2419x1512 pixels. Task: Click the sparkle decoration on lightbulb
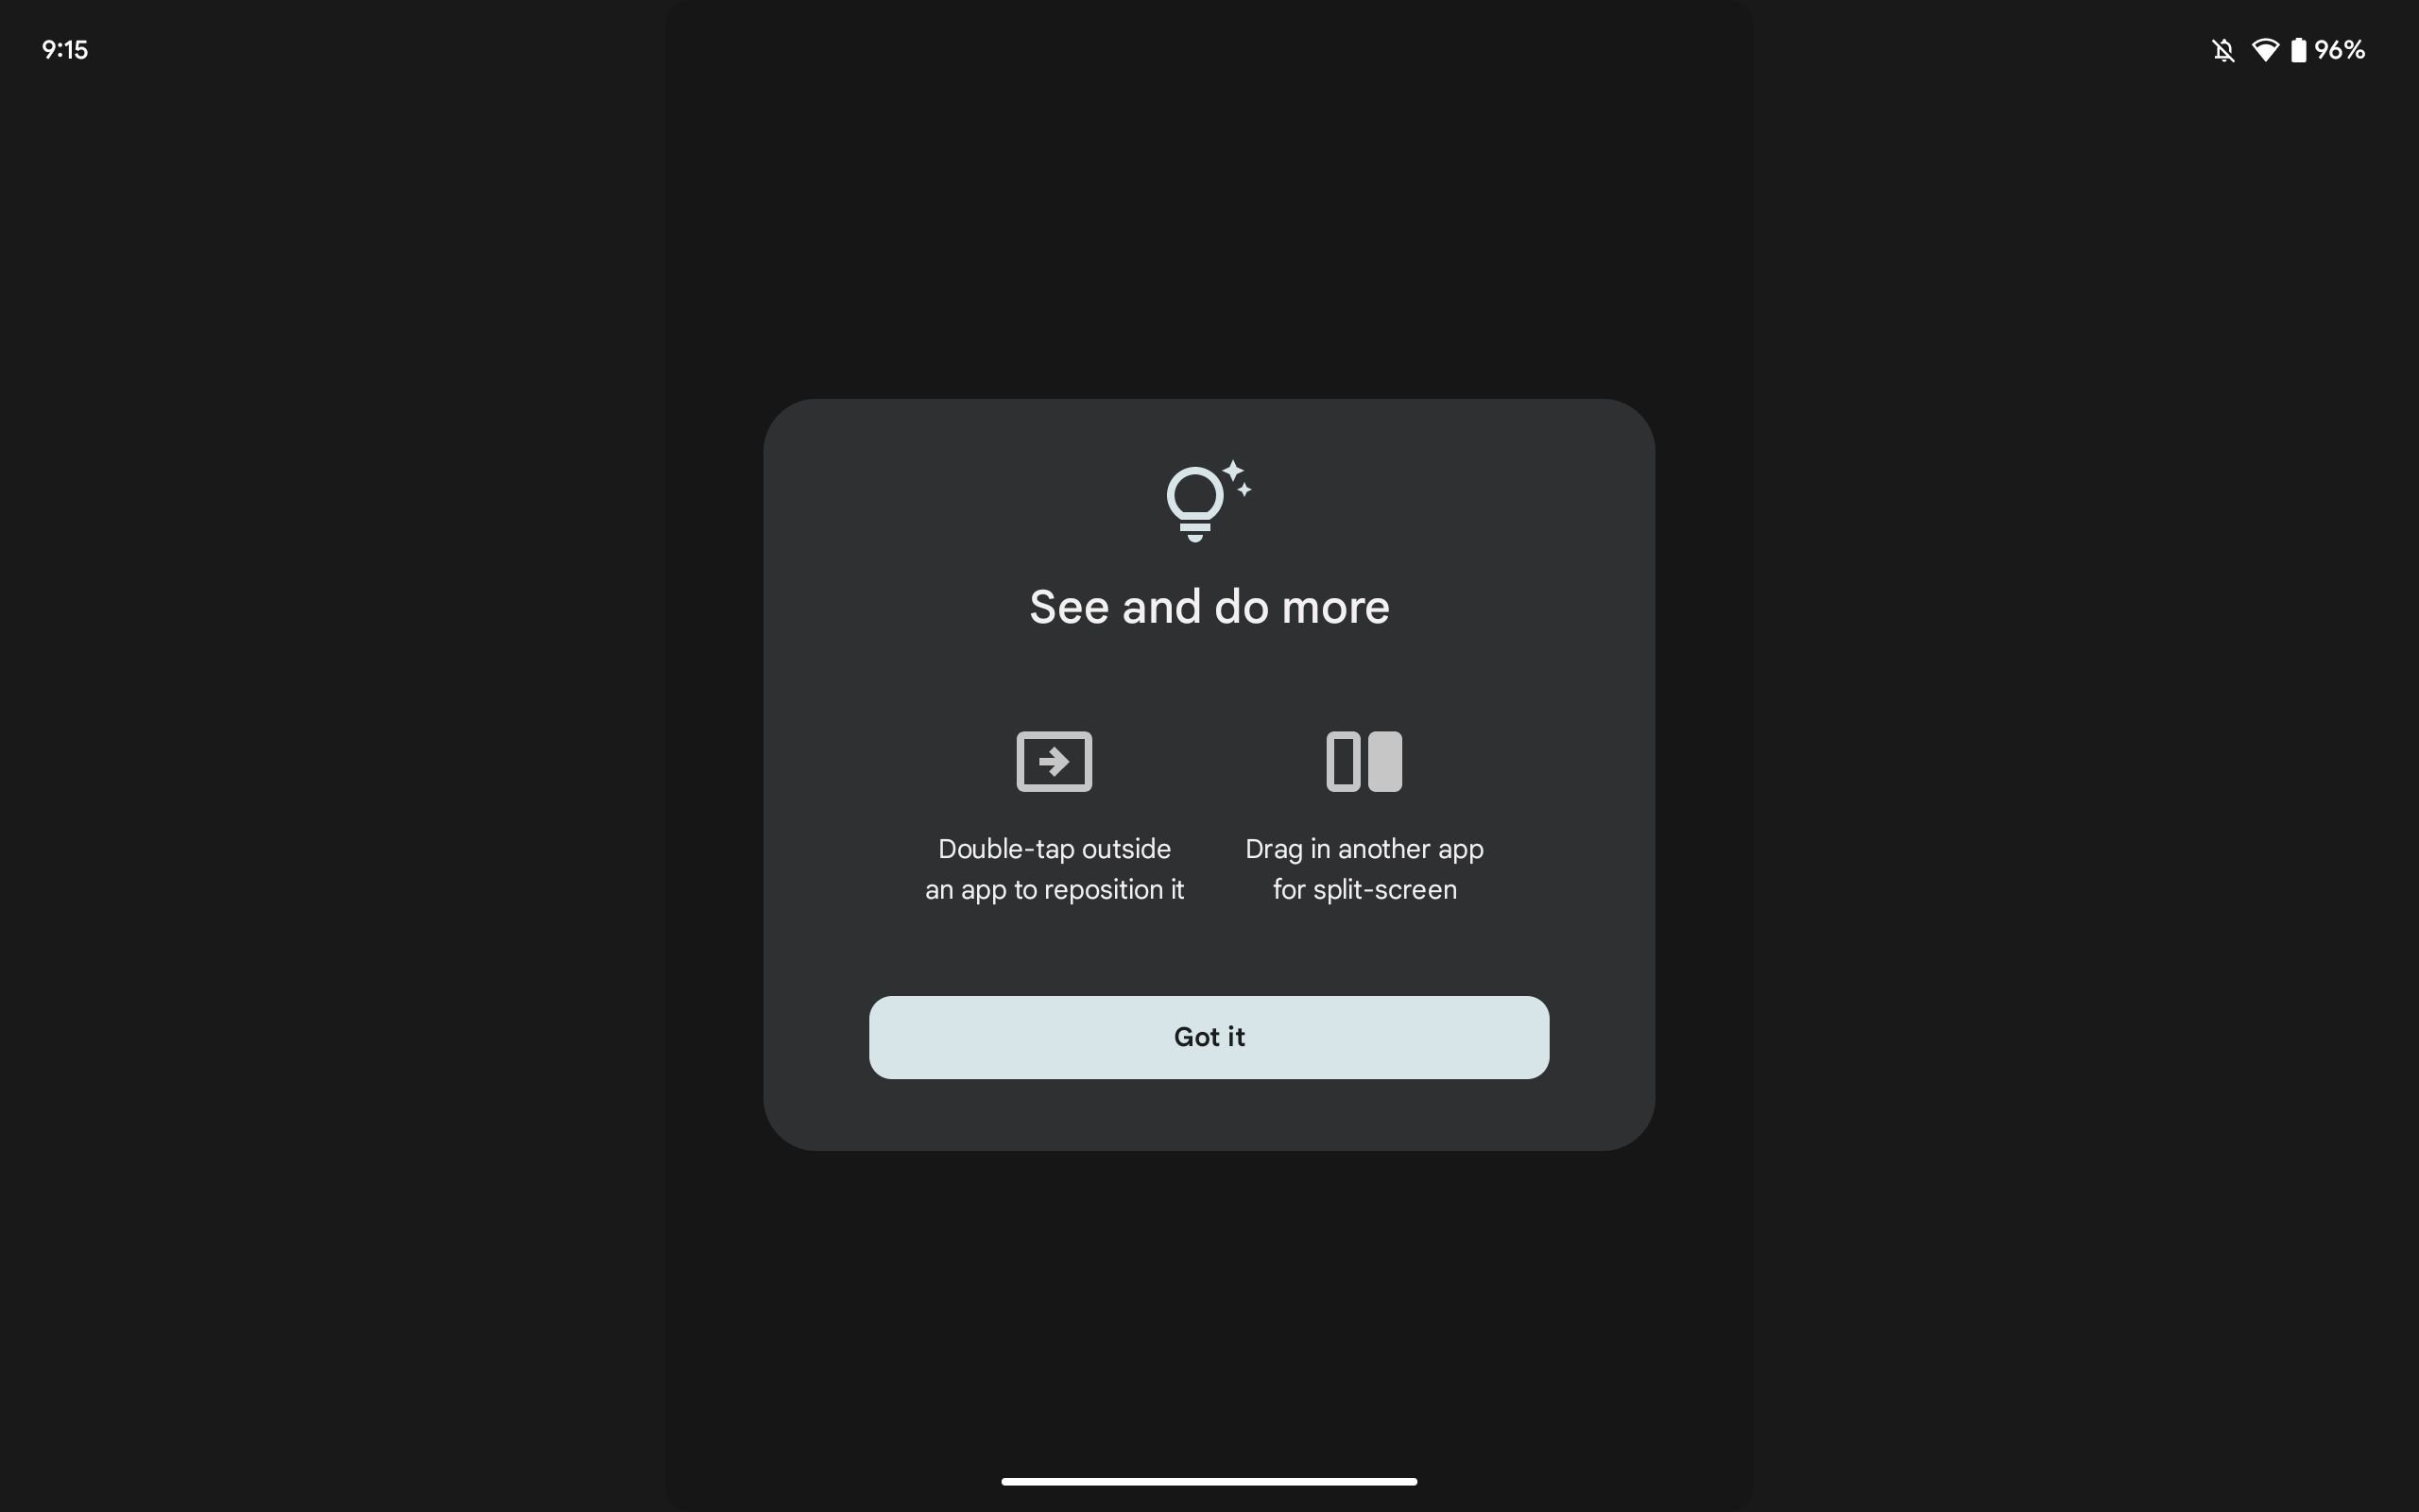point(1240,471)
